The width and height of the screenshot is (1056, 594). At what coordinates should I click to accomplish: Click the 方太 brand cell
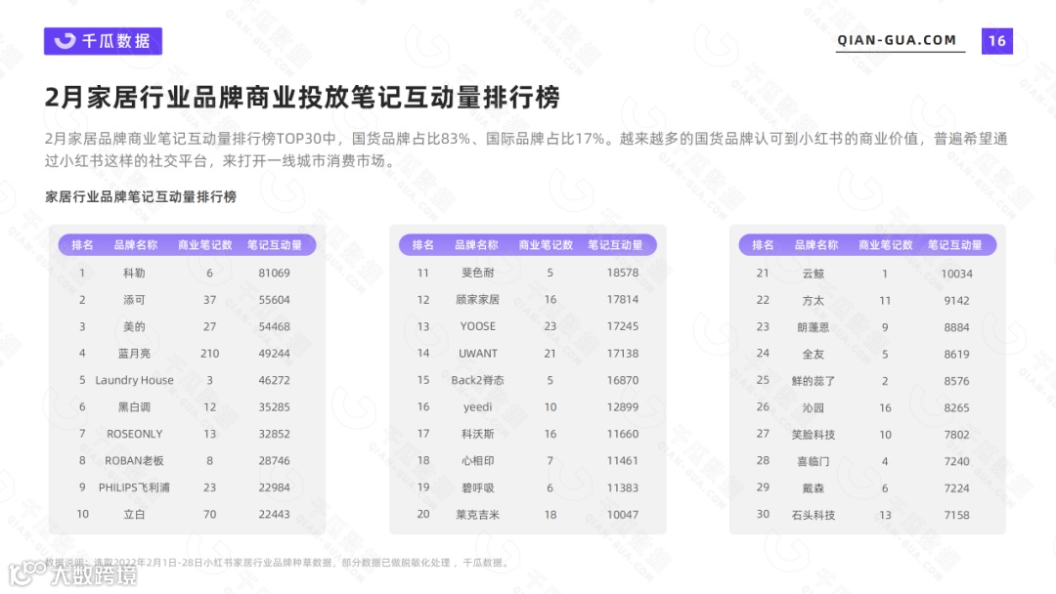tap(813, 301)
